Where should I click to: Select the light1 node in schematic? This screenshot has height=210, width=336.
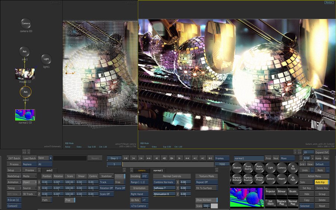(46, 59)
